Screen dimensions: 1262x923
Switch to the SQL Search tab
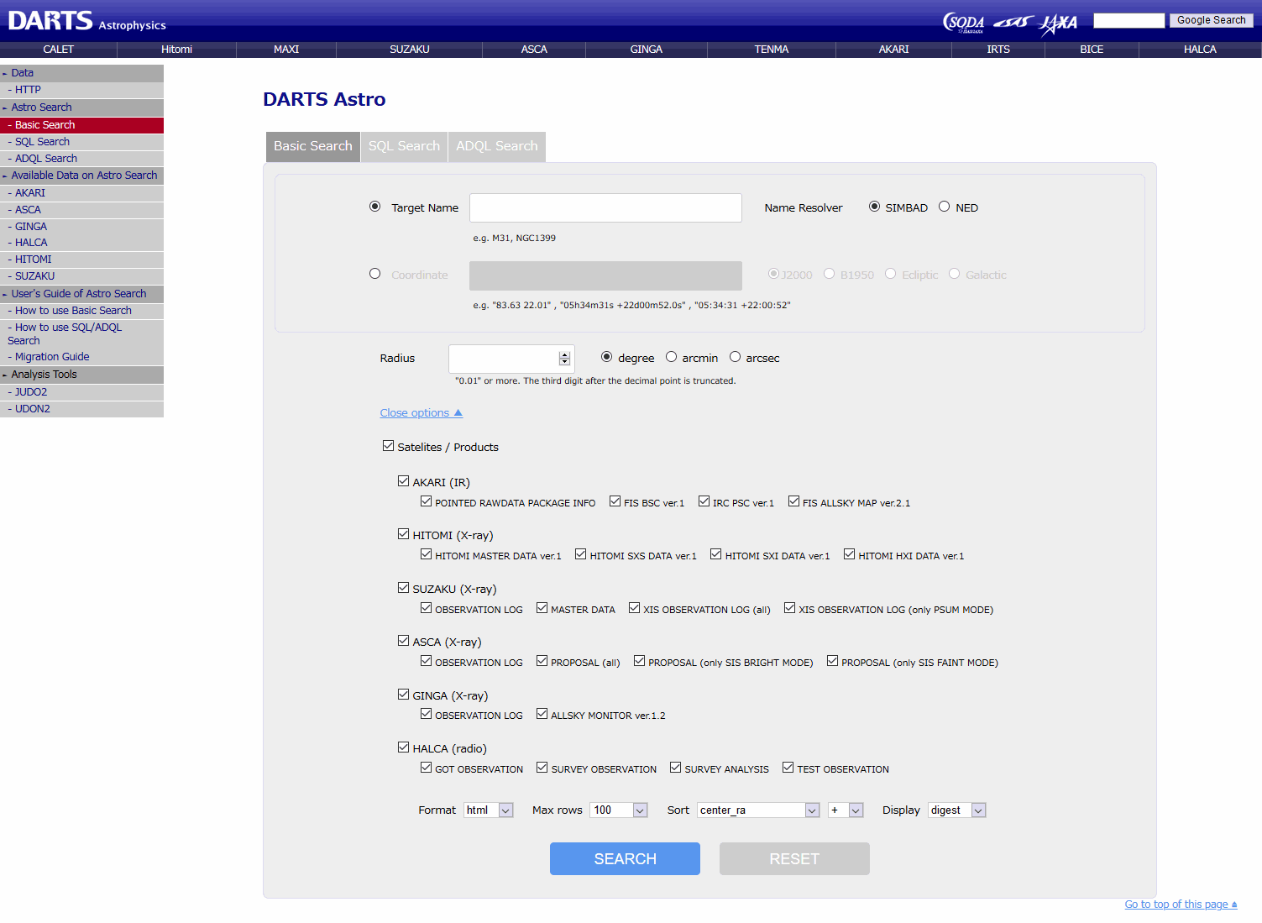(x=404, y=146)
